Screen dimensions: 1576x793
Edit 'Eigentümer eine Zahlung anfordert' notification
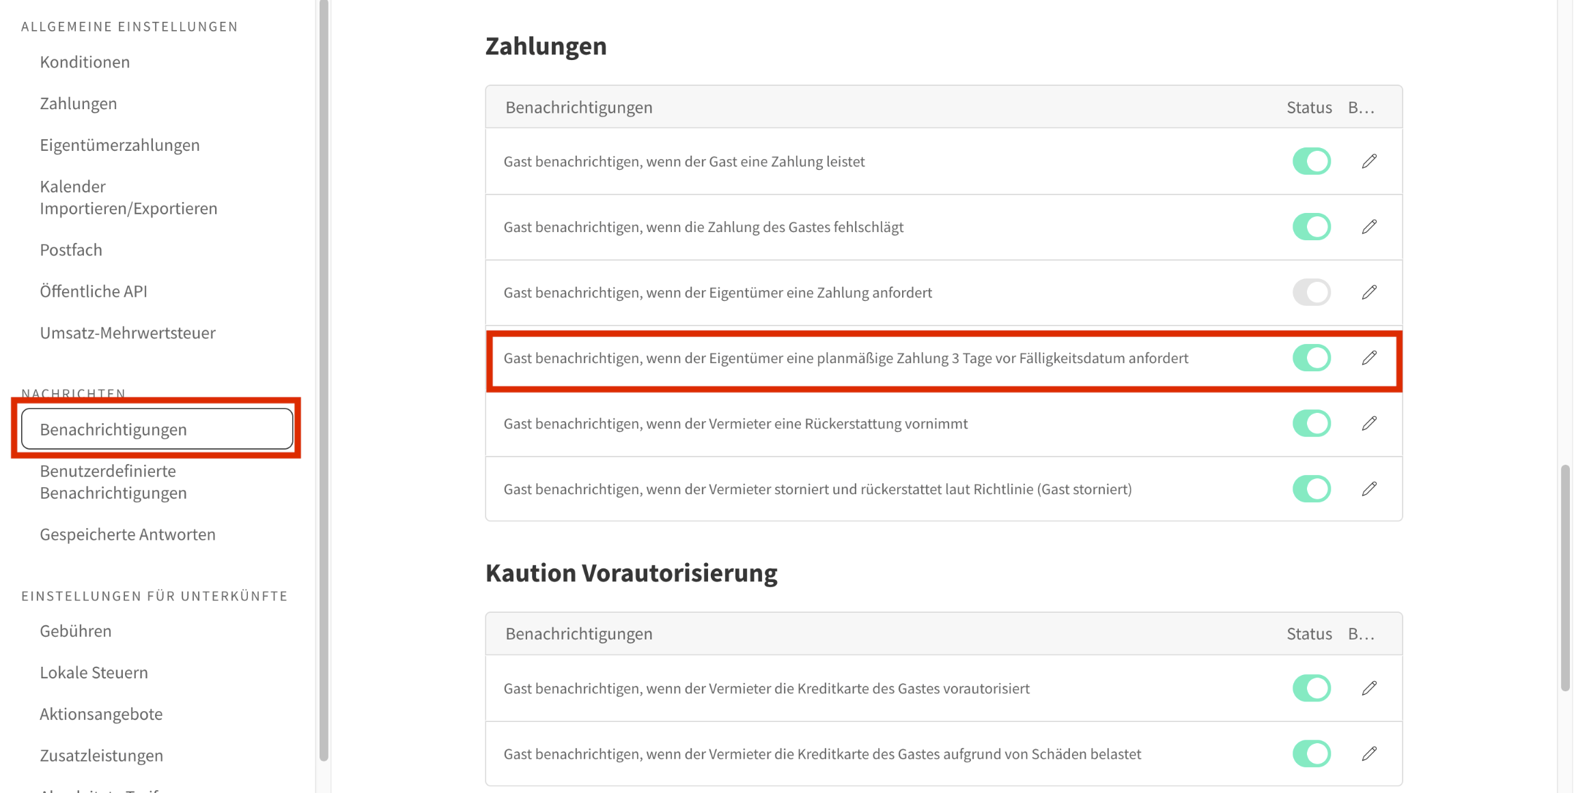(1368, 293)
